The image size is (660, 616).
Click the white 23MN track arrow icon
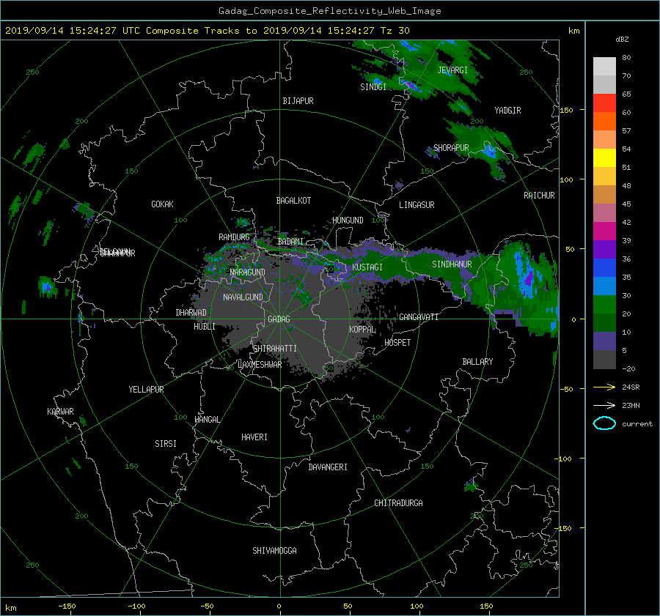point(604,405)
